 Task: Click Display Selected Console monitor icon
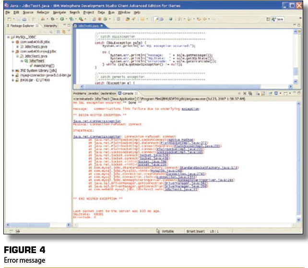[x=276, y=93]
